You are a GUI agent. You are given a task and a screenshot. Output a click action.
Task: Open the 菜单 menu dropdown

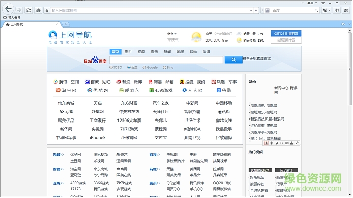tap(312, 3)
